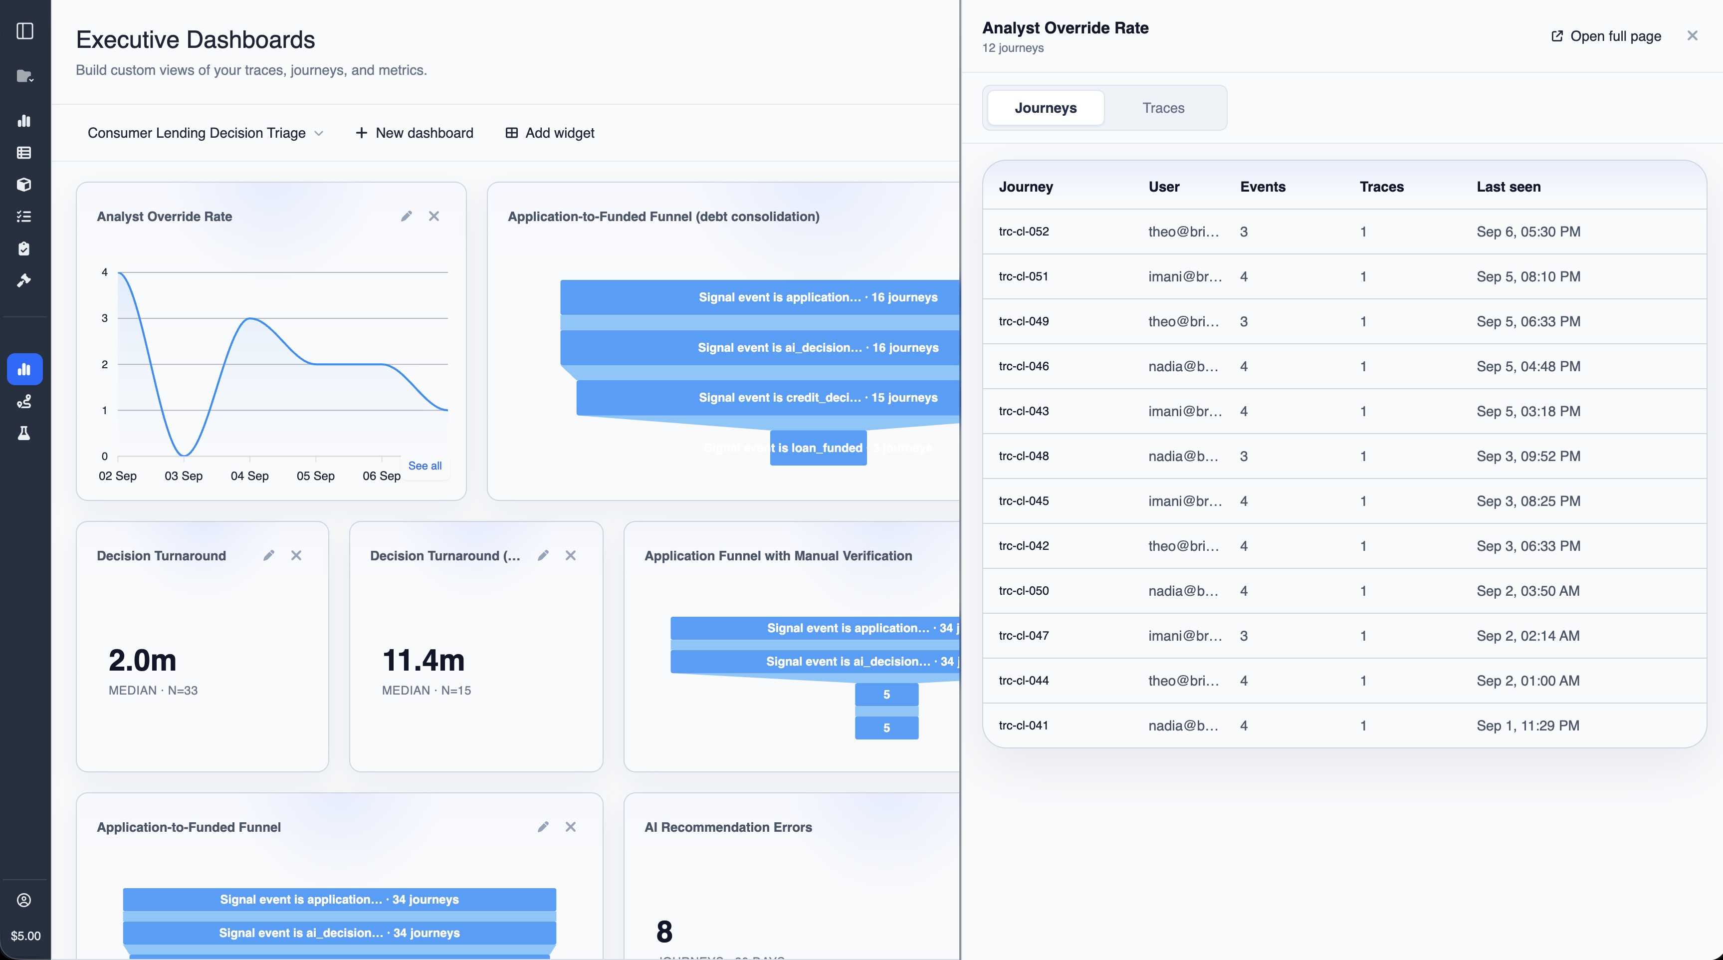Open journey trc-cl-046 row
1723x960 pixels.
(1344, 366)
